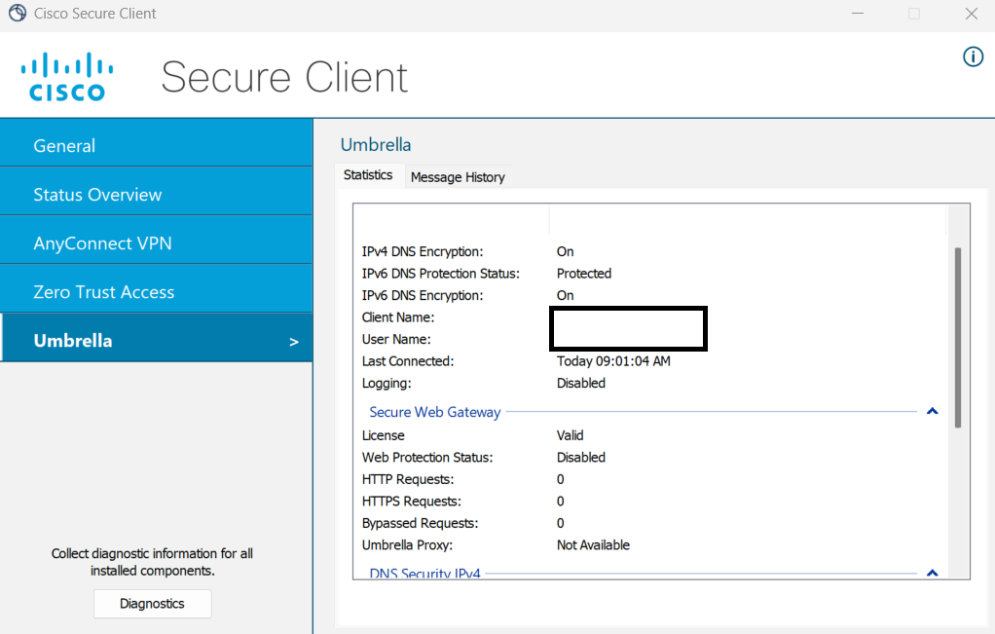This screenshot has width=995, height=634.
Task: Minimize the Cisco Secure Client window
Action: (x=858, y=14)
